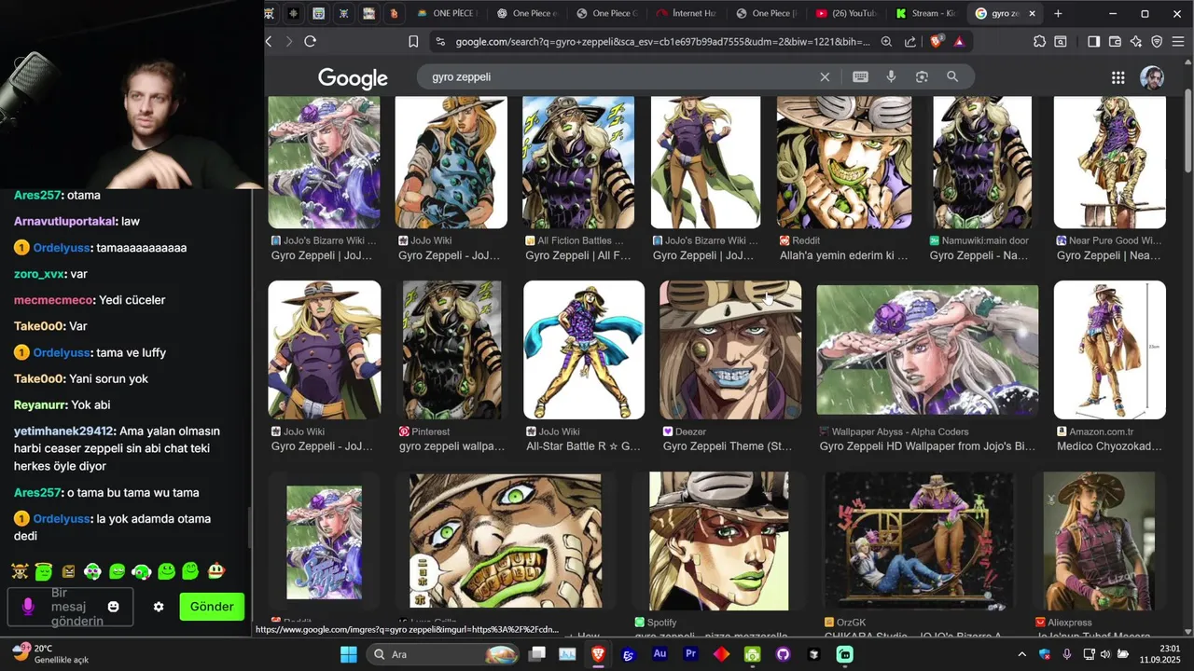This screenshot has width=1194, height=671.
Task: Open Brave VPN shield icon
Action: (1157, 41)
